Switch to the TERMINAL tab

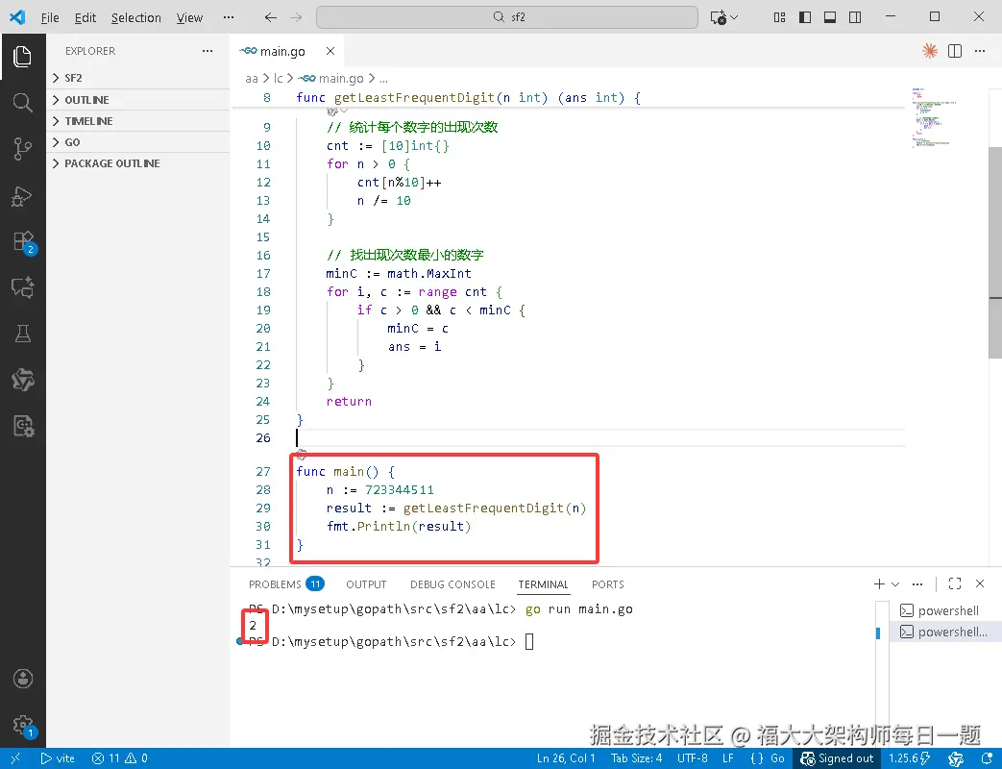tap(543, 584)
